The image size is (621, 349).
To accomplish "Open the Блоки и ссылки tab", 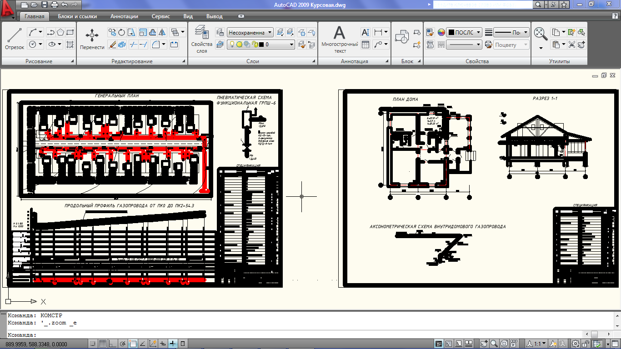I will pyautogui.click(x=77, y=16).
